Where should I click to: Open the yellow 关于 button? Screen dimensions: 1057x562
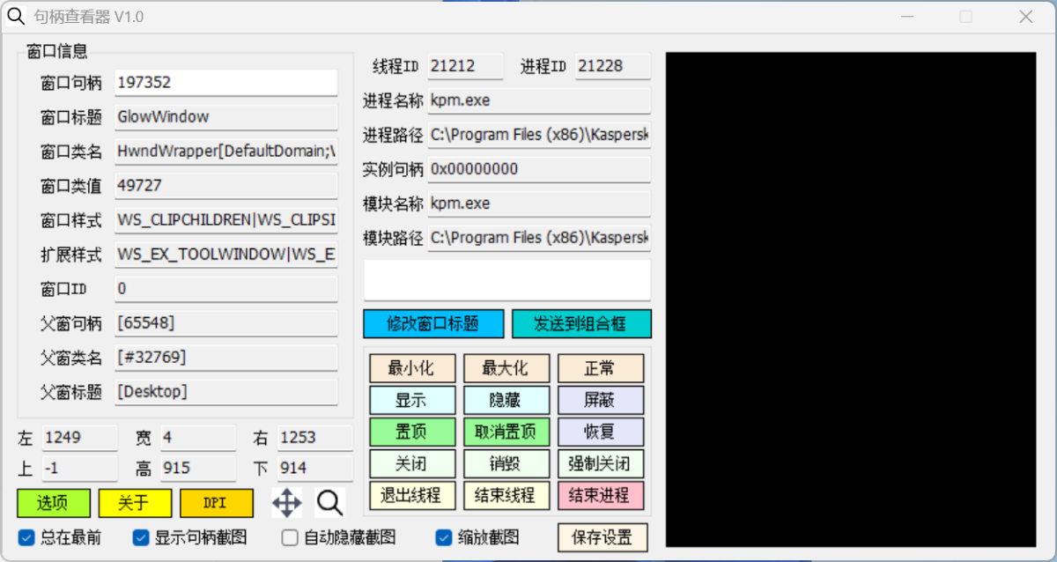pyautogui.click(x=135, y=503)
